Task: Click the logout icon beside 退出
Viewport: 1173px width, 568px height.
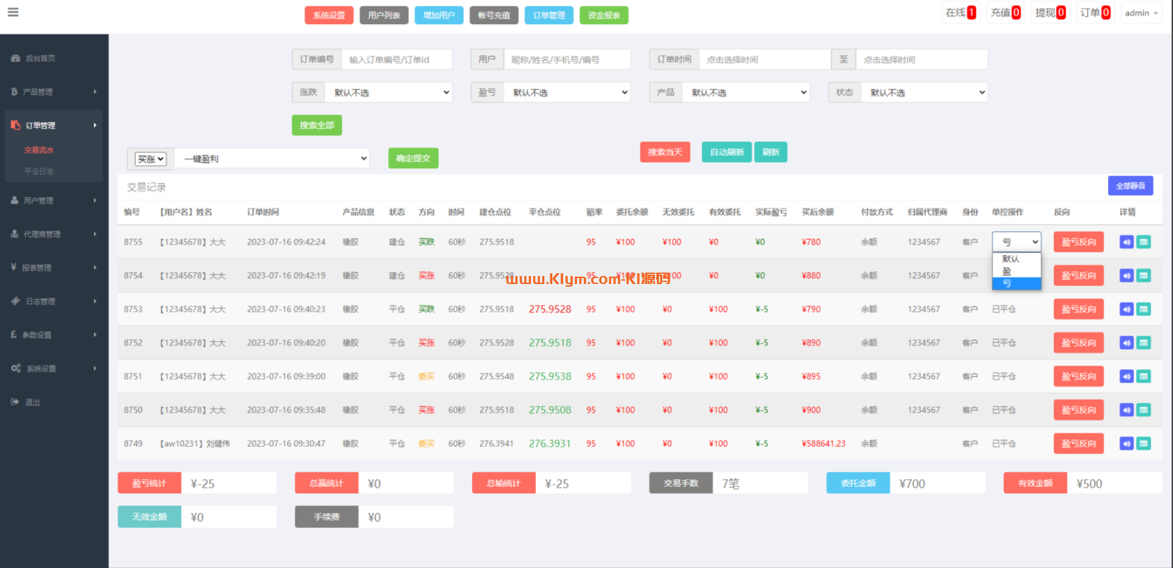Action: pos(15,402)
